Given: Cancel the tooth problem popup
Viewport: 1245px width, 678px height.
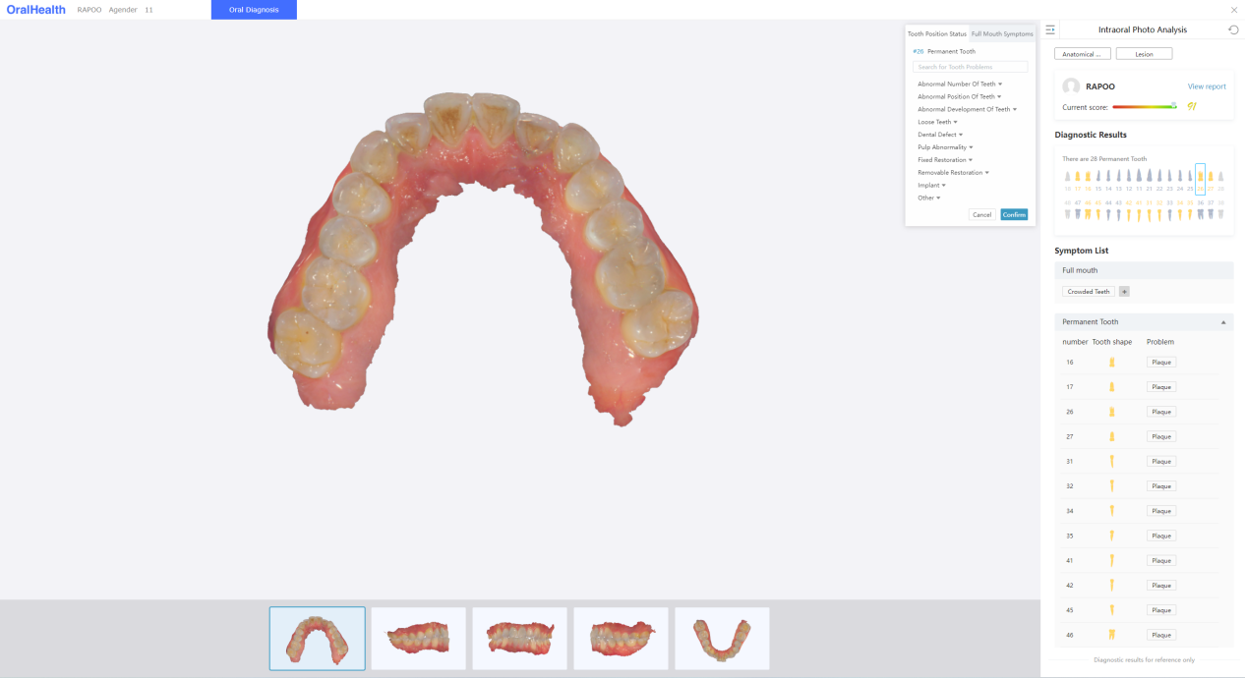Looking at the screenshot, I should [981, 214].
